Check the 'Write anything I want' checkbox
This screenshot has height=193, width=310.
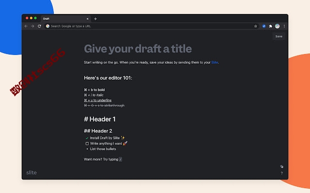tap(87, 144)
